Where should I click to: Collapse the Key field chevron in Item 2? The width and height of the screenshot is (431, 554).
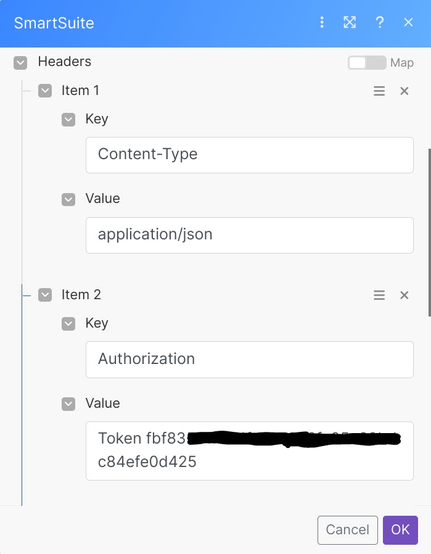(x=68, y=324)
